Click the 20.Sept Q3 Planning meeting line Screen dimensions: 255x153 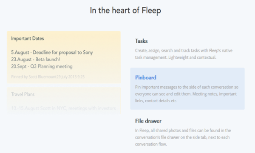point(42,66)
